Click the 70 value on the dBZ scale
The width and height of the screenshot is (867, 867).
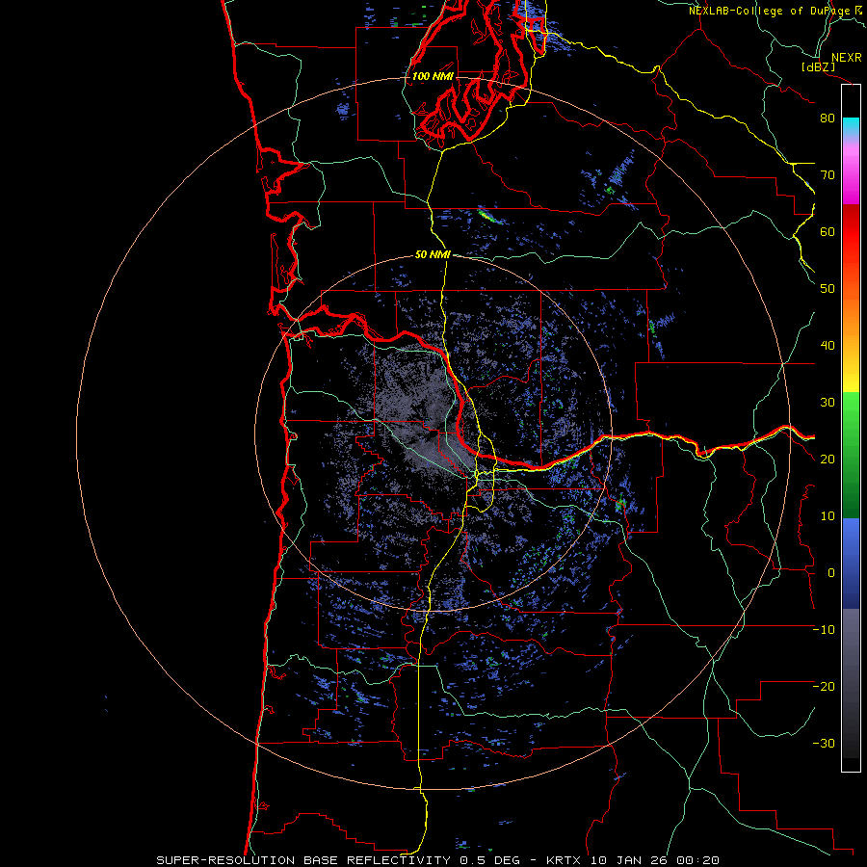828,175
